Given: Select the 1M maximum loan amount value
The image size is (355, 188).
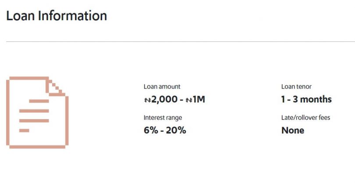Looking at the screenshot, I should click(199, 99).
